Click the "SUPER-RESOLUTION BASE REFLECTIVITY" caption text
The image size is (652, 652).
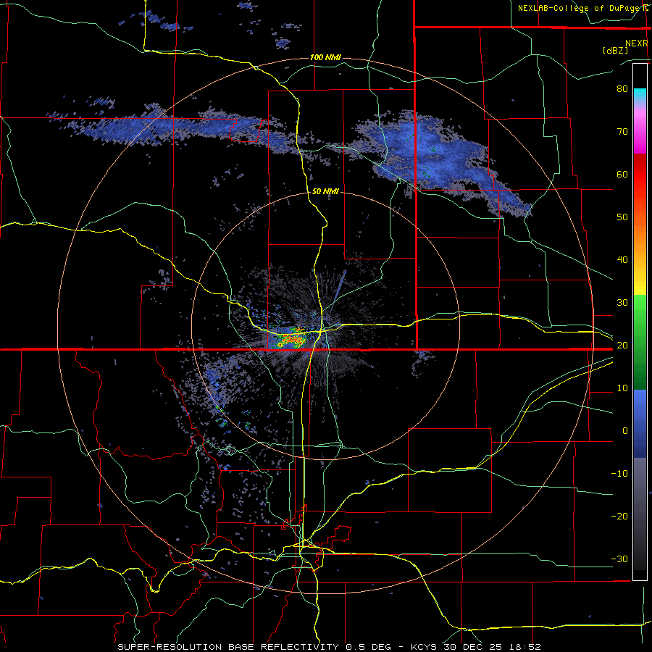228,647
